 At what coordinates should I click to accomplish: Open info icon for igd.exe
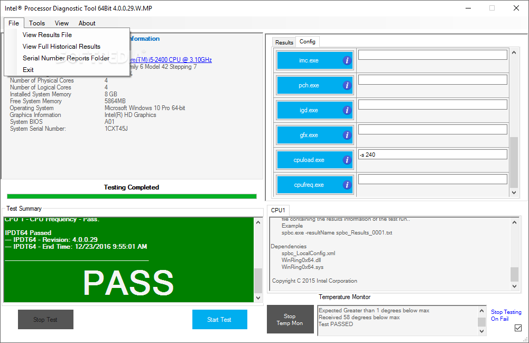(x=347, y=110)
